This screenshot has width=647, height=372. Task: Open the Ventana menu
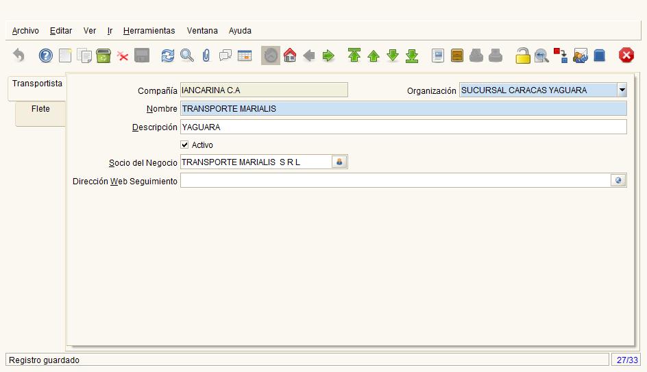pos(202,31)
